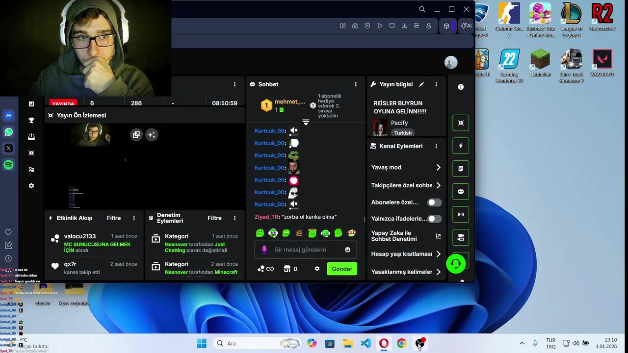
Task: Click the pop-out preview icon on stream preview
Action: [x=136, y=135]
